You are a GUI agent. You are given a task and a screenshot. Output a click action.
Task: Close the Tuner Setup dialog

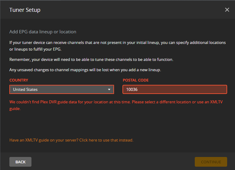(227, 10)
